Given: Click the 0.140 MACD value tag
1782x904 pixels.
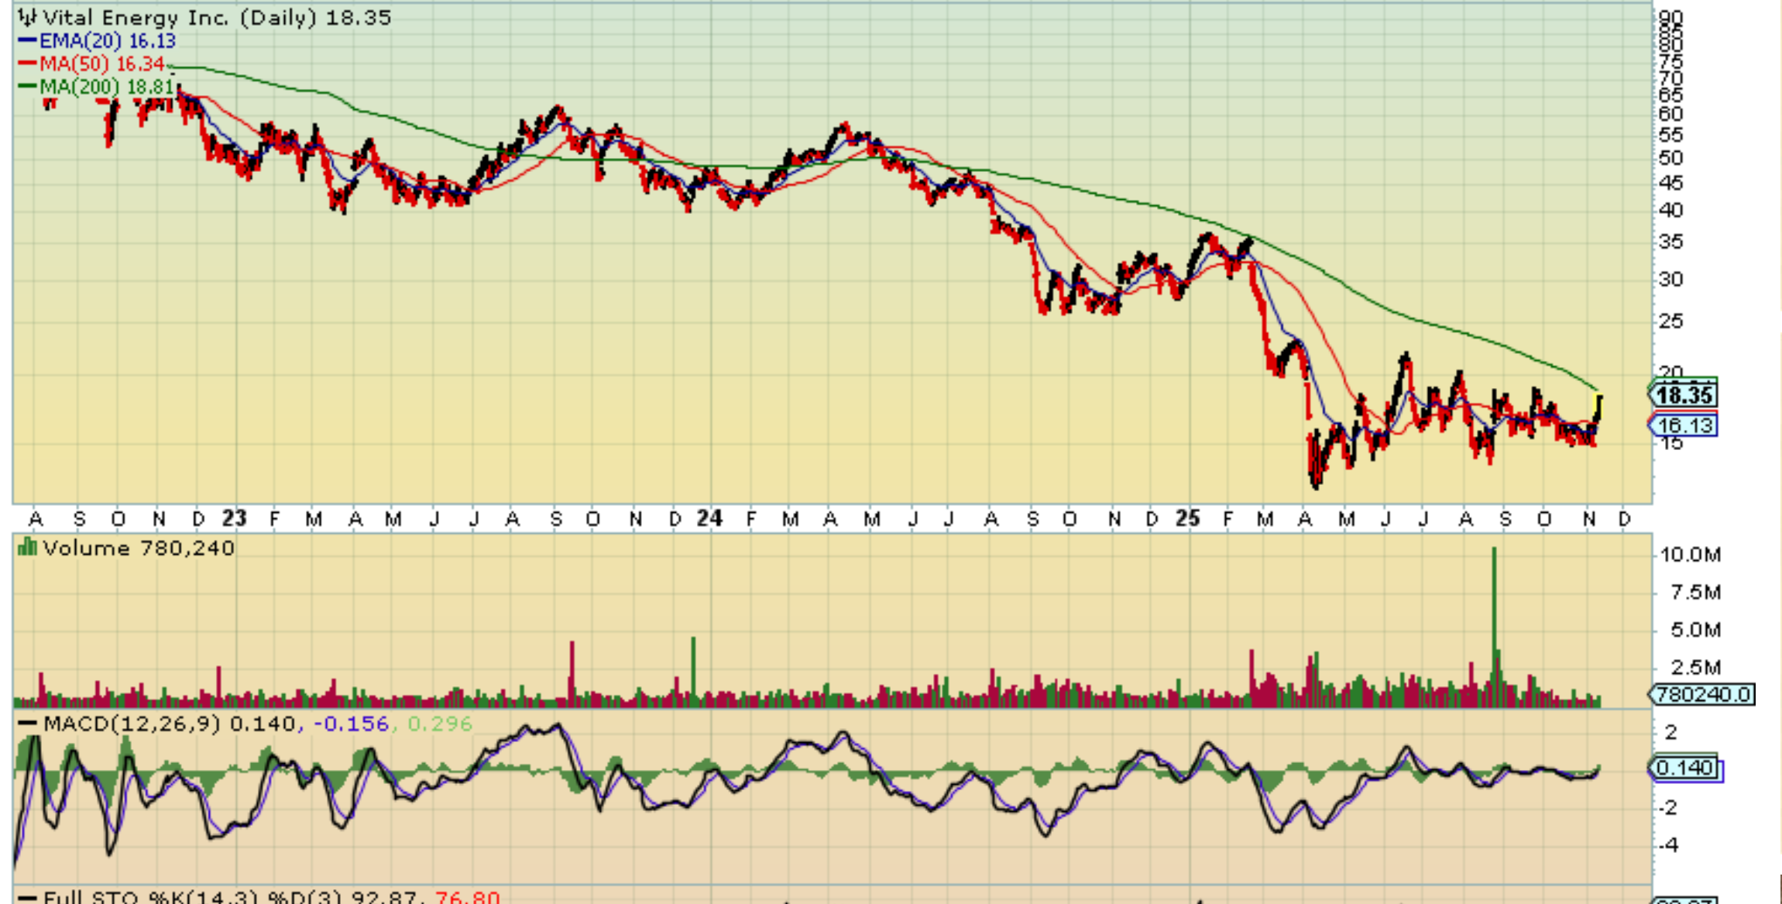Looking at the screenshot, I should click(1685, 768).
